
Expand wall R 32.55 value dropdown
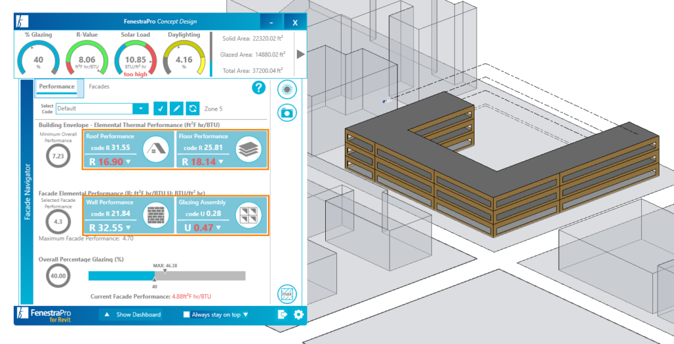coord(128,228)
